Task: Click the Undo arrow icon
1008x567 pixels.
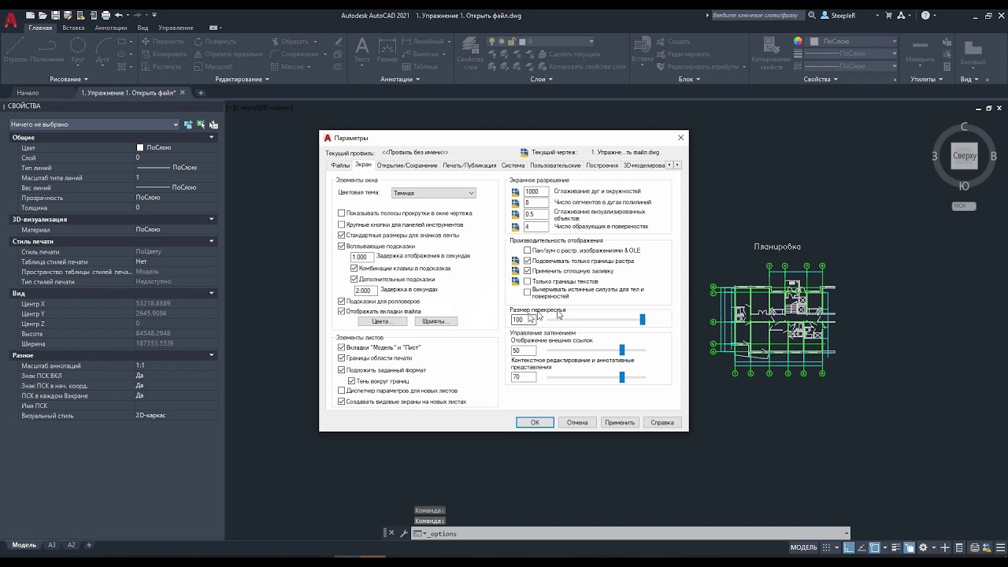Action: coord(119,15)
